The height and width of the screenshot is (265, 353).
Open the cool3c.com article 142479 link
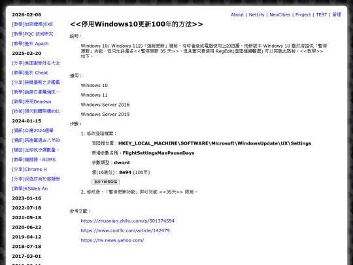[x=125, y=230]
